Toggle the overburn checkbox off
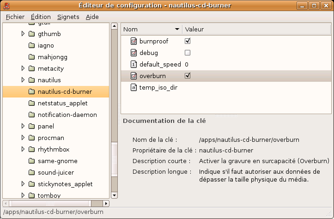The width and height of the screenshot is (334, 219). point(188,76)
